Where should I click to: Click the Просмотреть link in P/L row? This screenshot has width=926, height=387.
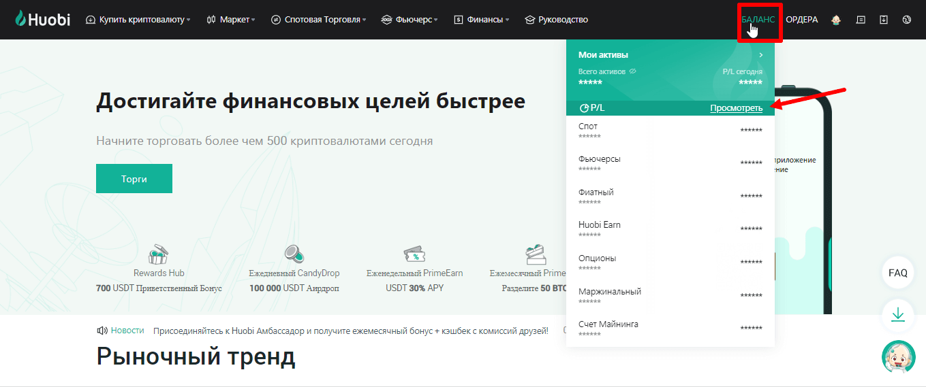[x=736, y=108]
